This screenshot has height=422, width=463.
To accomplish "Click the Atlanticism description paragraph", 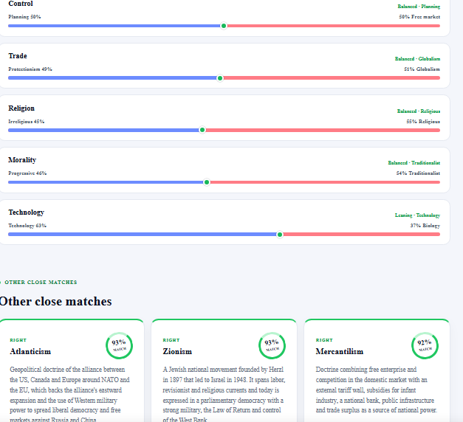I will pos(69,394).
